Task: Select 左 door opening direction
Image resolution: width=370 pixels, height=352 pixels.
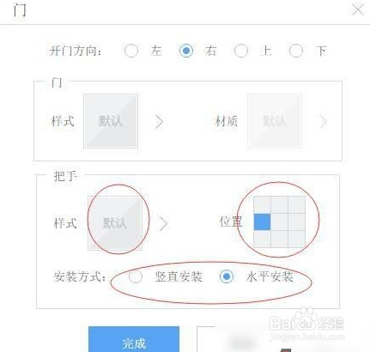Action: (131, 51)
